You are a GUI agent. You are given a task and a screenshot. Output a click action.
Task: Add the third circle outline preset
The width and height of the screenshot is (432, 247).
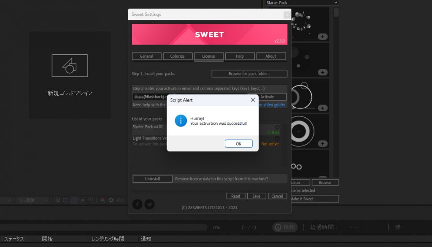323,108
